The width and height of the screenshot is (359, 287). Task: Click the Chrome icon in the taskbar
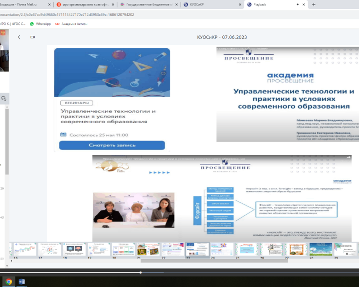pos(8,282)
